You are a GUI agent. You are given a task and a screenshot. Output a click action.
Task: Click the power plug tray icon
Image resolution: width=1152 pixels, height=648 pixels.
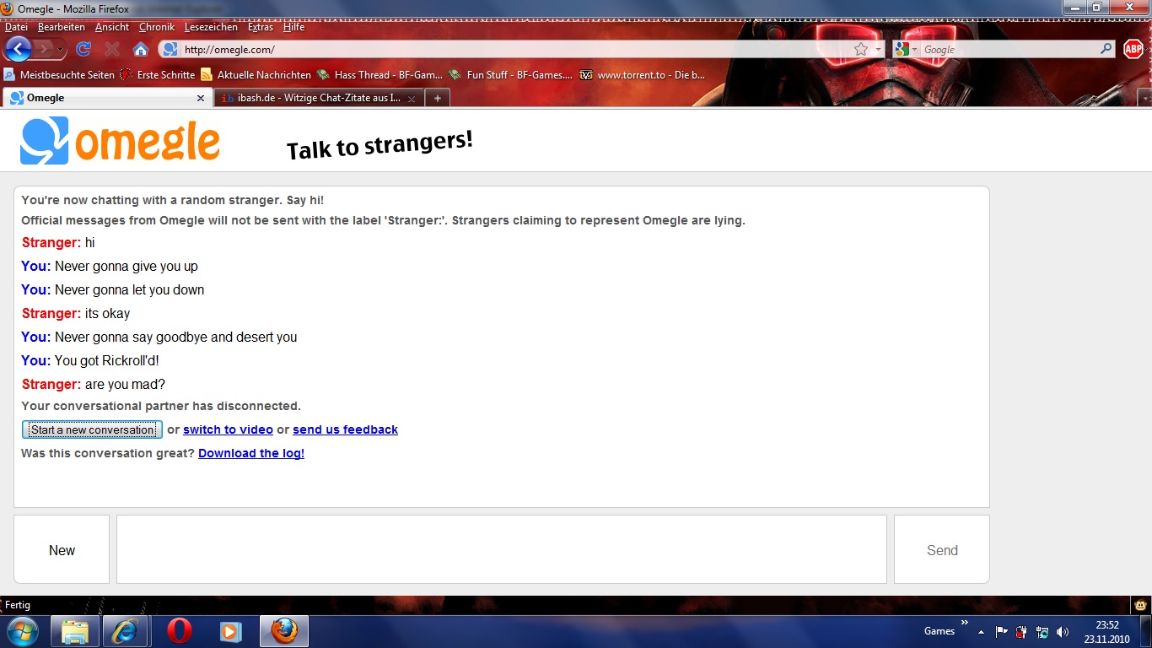[1022, 631]
